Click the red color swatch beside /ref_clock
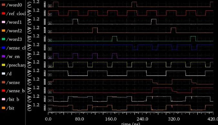This screenshot has height=125, width=218. coord(4,14)
